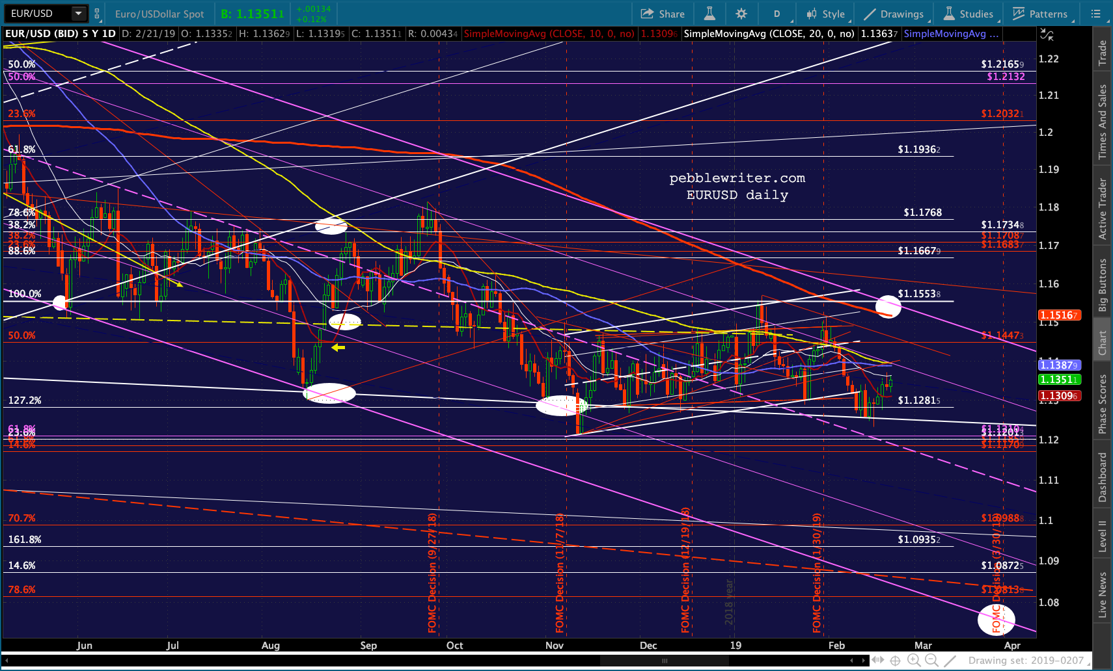Viewport: 1113px width, 671px height.
Task: Click the 1.1309 red price bubble
Action: tap(1060, 396)
